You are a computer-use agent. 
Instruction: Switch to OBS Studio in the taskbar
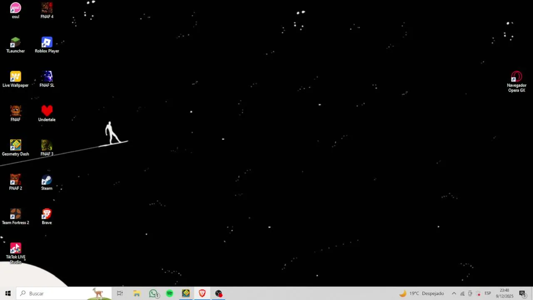219,293
